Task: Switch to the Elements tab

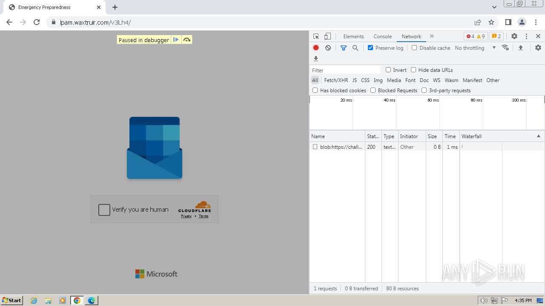Action: click(353, 36)
